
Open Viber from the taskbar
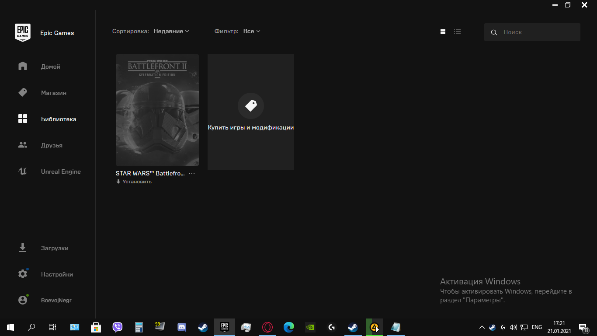[x=118, y=327]
